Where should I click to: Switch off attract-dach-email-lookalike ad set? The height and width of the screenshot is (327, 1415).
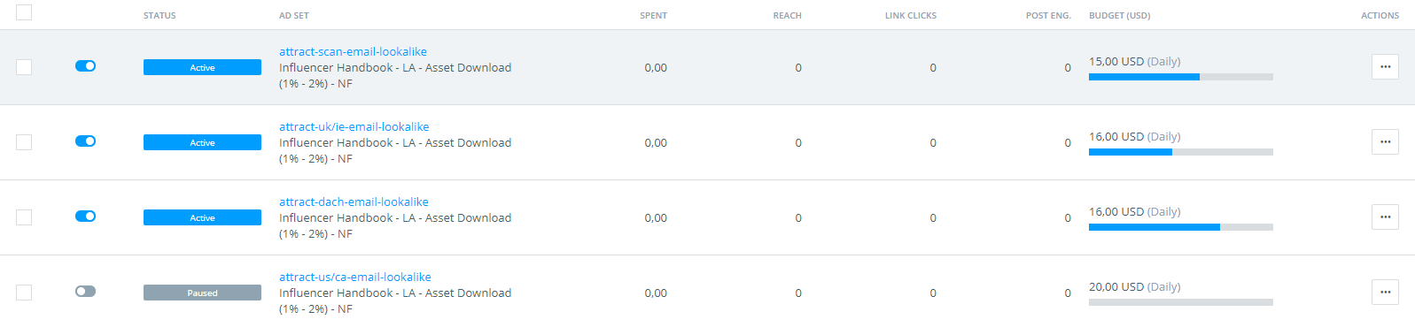pyautogui.click(x=86, y=217)
